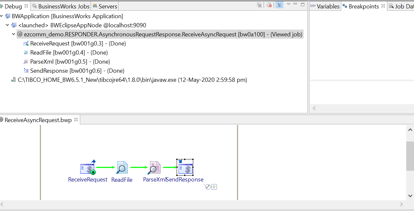Click the Remove All Terminated Launches icon
This screenshot has width=414, height=211.
259,5
